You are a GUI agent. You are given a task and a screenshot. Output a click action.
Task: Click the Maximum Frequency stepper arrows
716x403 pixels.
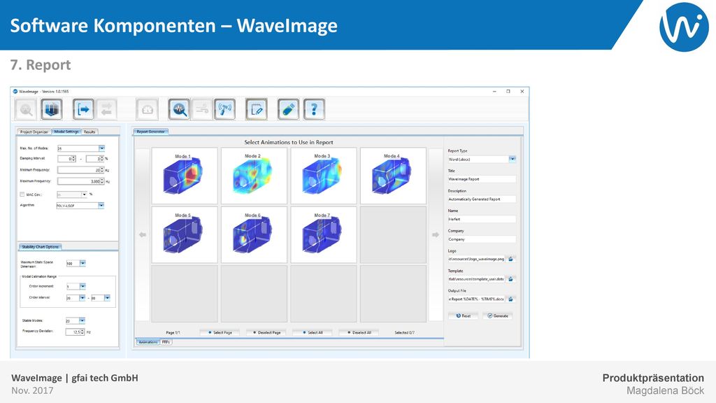(x=102, y=181)
